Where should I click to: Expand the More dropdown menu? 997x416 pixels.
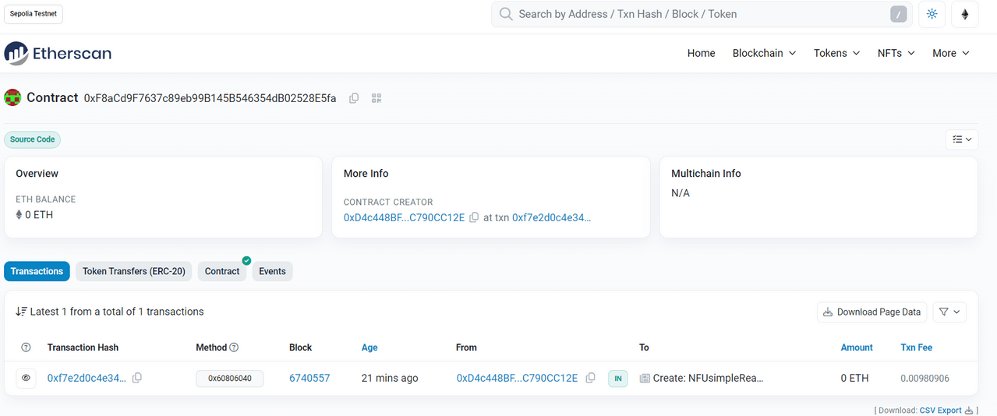click(x=950, y=53)
